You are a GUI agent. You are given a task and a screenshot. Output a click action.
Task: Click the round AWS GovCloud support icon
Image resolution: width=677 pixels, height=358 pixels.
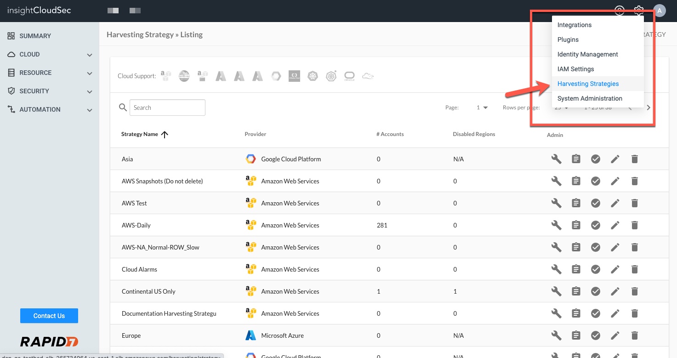point(184,76)
